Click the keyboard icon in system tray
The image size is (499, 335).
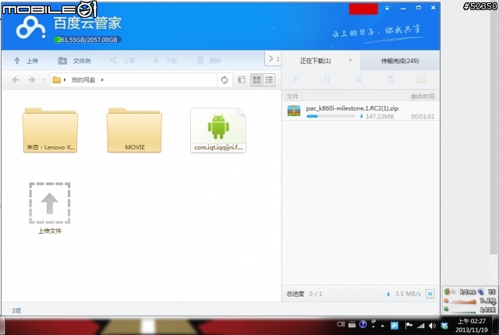(x=352, y=325)
